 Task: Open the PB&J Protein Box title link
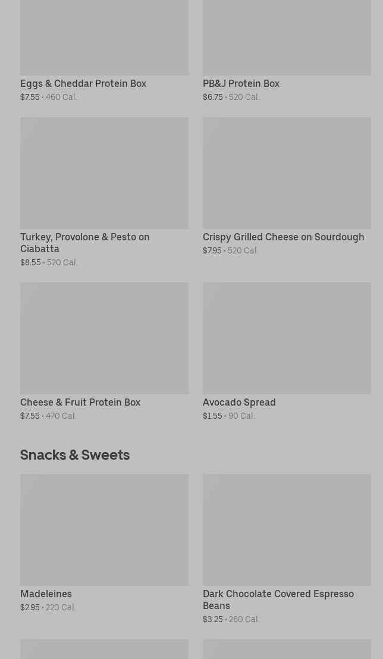point(241,84)
